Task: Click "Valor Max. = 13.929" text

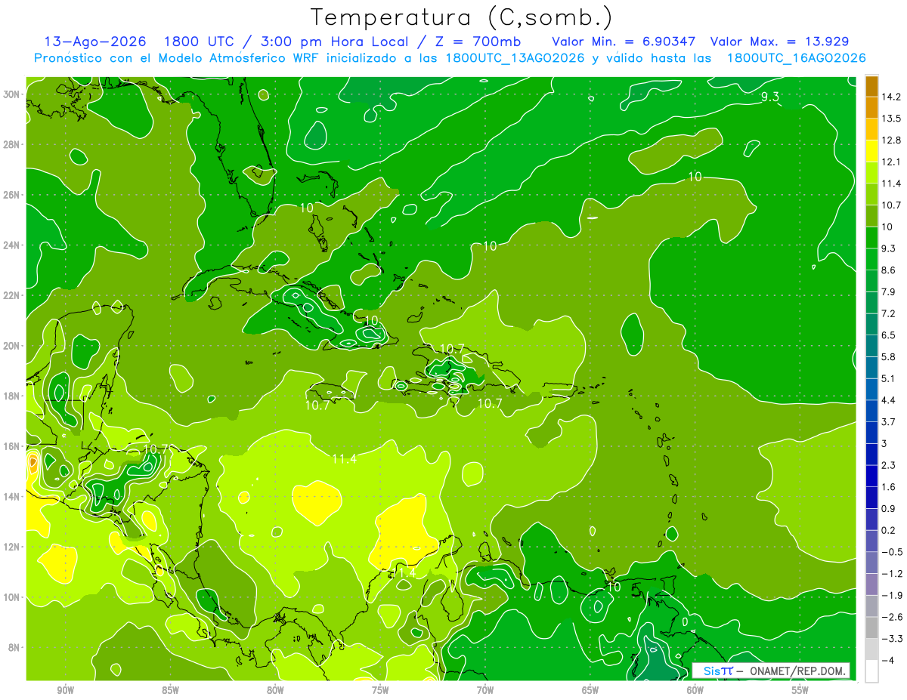Action: point(781,42)
